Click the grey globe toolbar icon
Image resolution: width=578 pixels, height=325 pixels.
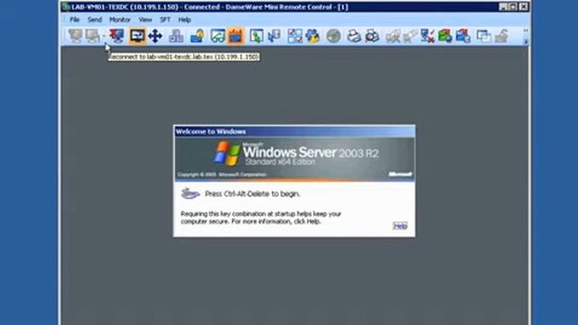point(333,36)
